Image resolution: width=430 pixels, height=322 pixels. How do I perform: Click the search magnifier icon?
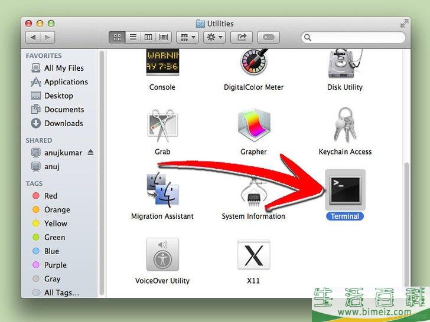[308, 38]
